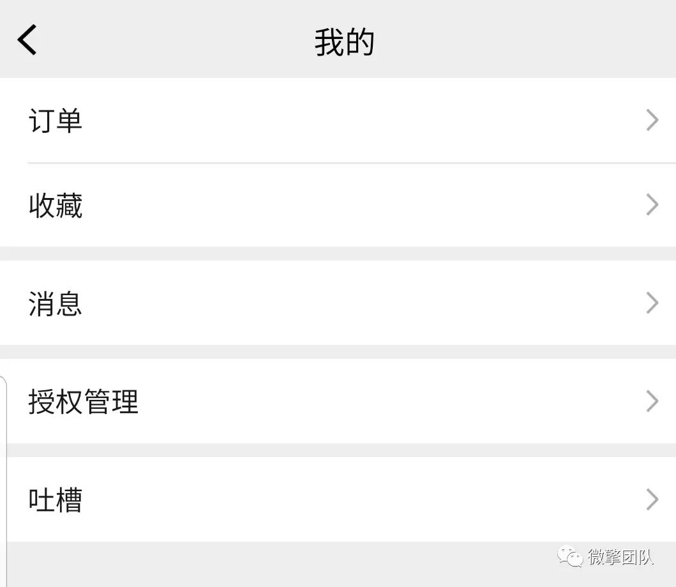This screenshot has width=676, height=587.
Task: Click the gray gap between 收藏 and 消息
Action: click(x=338, y=254)
